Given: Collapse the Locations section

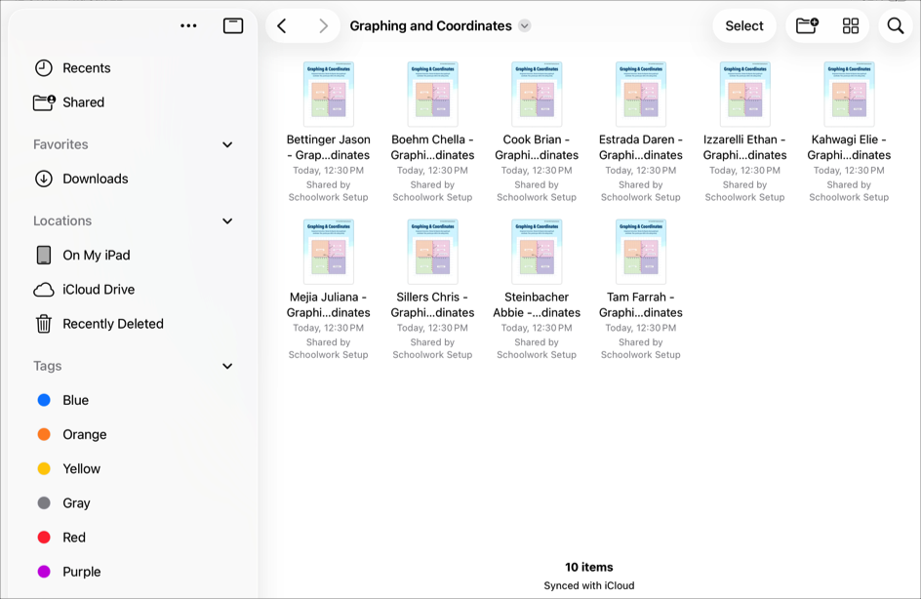Looking at the screenshot, I should coord(227,220).
